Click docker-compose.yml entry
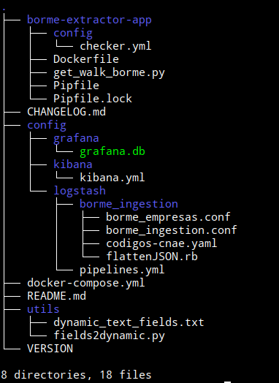Screen dimensions: 279x383 coord(86,283)
